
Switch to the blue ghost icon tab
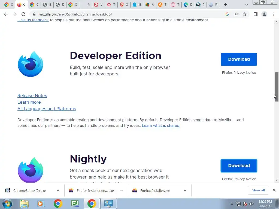coord(137,5)
